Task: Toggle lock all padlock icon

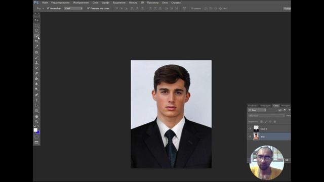Action: pos(275,122)
